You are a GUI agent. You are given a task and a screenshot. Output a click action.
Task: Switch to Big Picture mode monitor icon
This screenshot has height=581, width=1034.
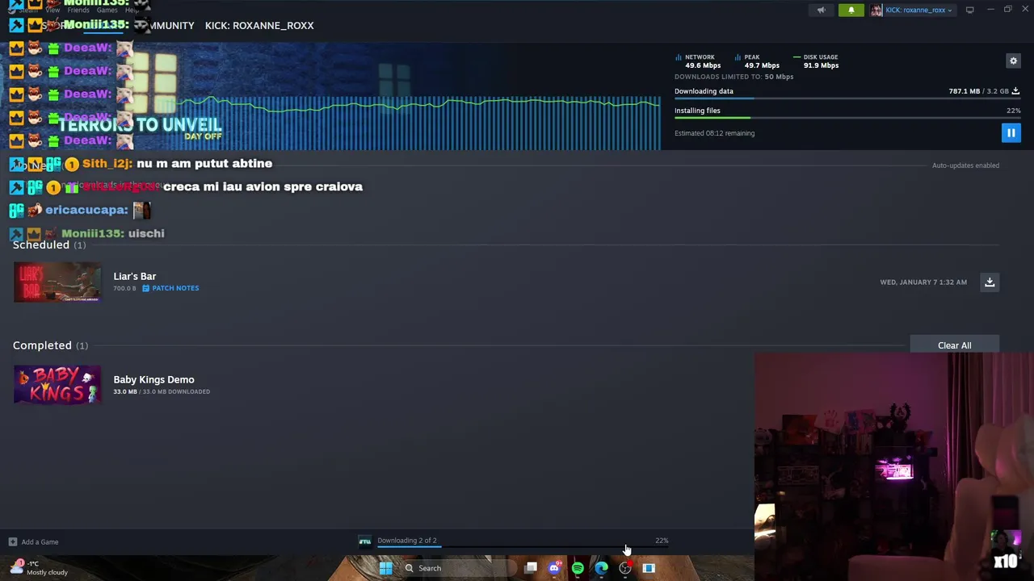tap(969, 10)
